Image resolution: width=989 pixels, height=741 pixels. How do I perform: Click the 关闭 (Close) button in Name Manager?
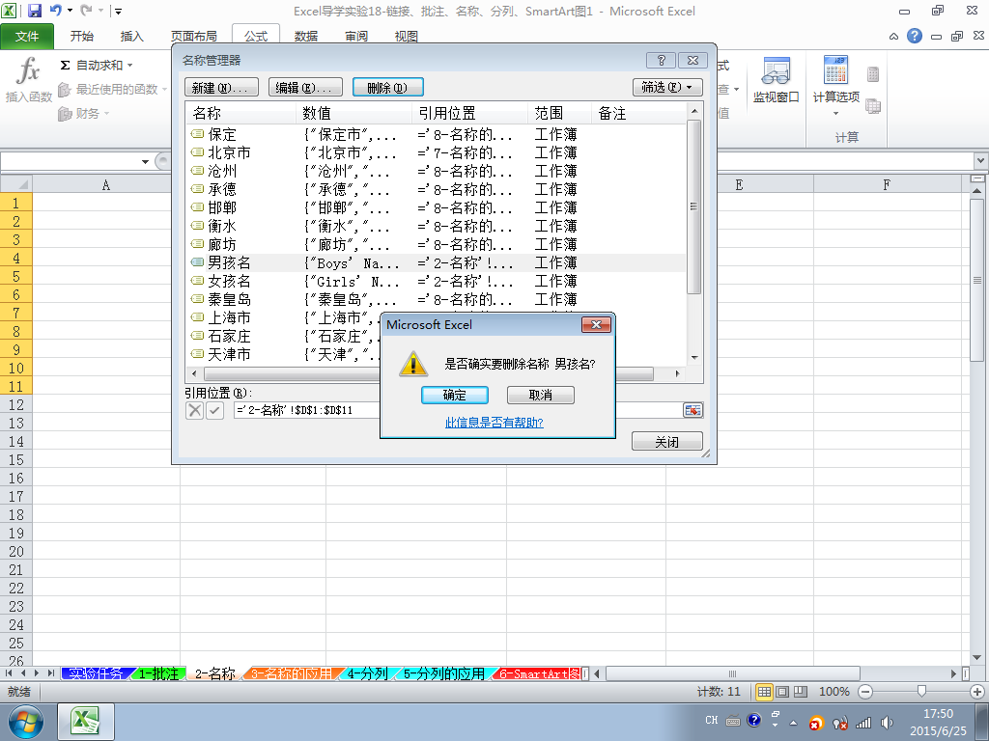point(667,442)
